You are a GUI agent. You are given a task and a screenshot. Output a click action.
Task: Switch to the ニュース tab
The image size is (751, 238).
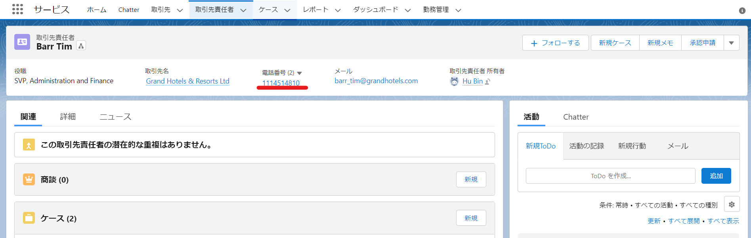pyautogui.click(x=115, y=117)
